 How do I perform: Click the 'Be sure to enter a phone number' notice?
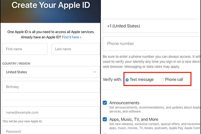[x=151, y=62]
